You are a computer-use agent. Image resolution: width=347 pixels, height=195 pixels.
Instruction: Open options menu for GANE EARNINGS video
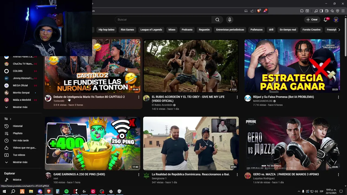pyautogui.click(x=139, y=174)
